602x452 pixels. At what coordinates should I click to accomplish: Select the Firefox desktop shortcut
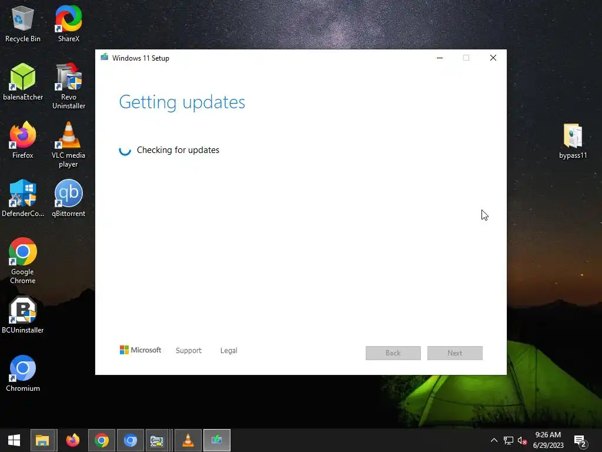coord(23,140)
